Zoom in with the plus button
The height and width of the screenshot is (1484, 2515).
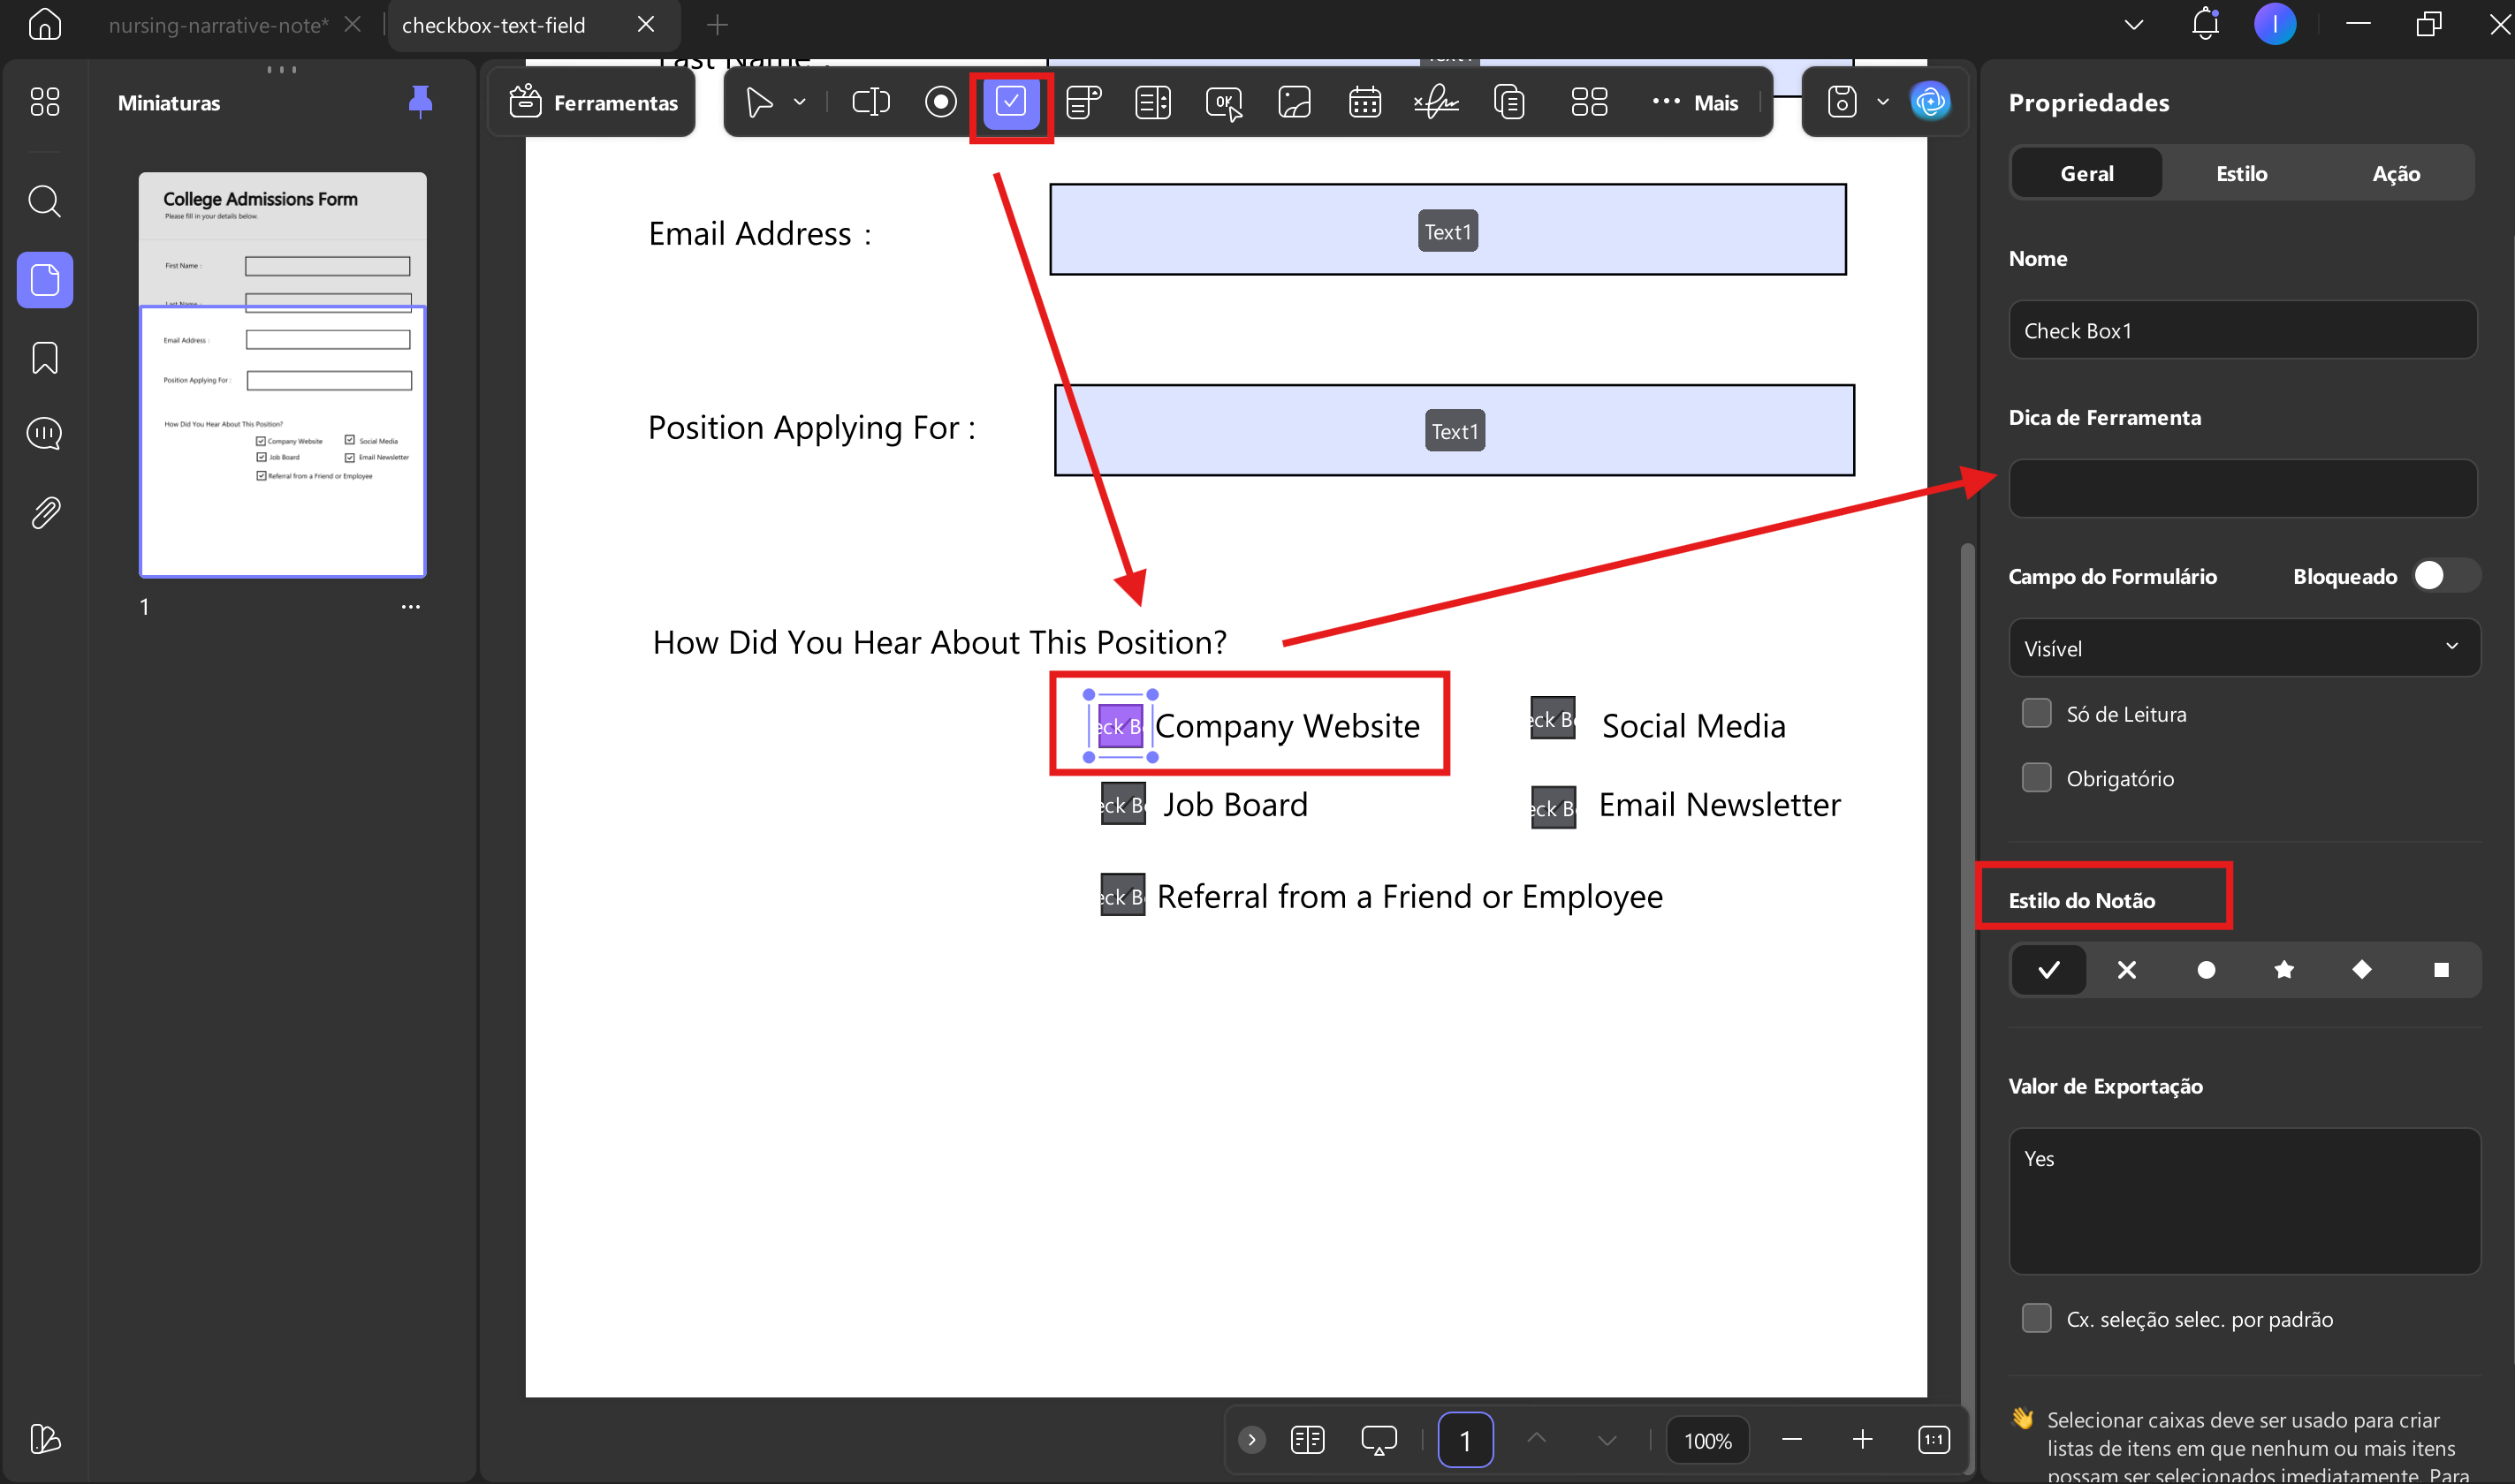click(x=1862, y=1440)
